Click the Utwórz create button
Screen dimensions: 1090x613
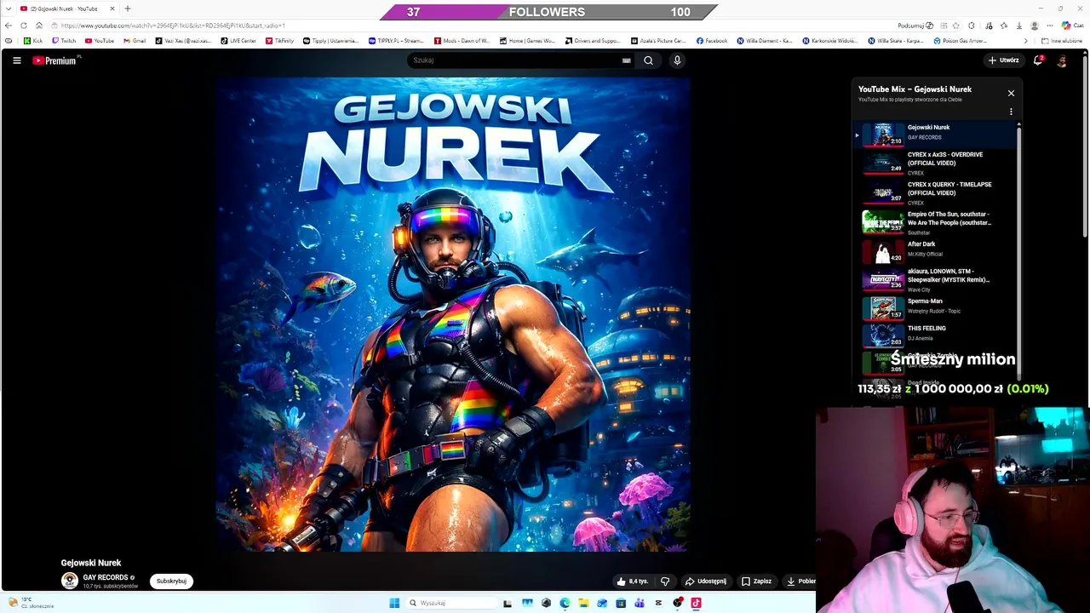(1003, 60)
